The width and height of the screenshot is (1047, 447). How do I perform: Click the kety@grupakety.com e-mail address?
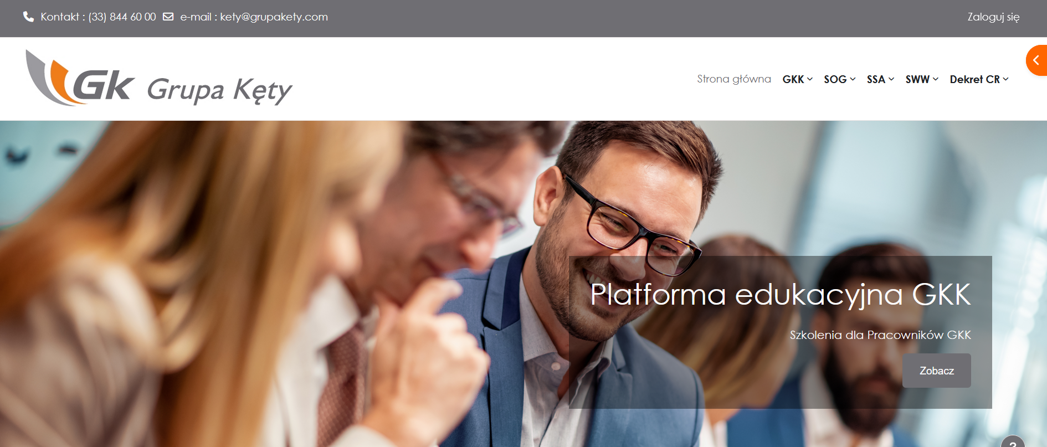pos(274,17)
